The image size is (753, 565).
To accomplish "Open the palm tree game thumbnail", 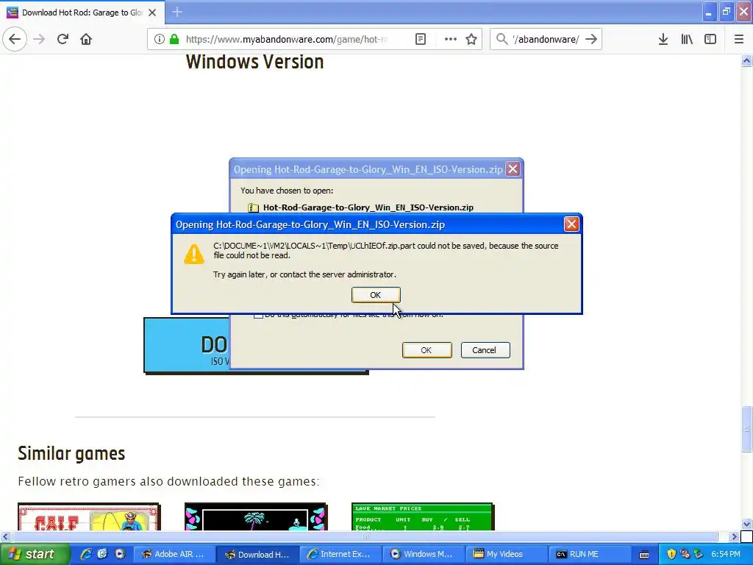I will click(x=255, y=517).
